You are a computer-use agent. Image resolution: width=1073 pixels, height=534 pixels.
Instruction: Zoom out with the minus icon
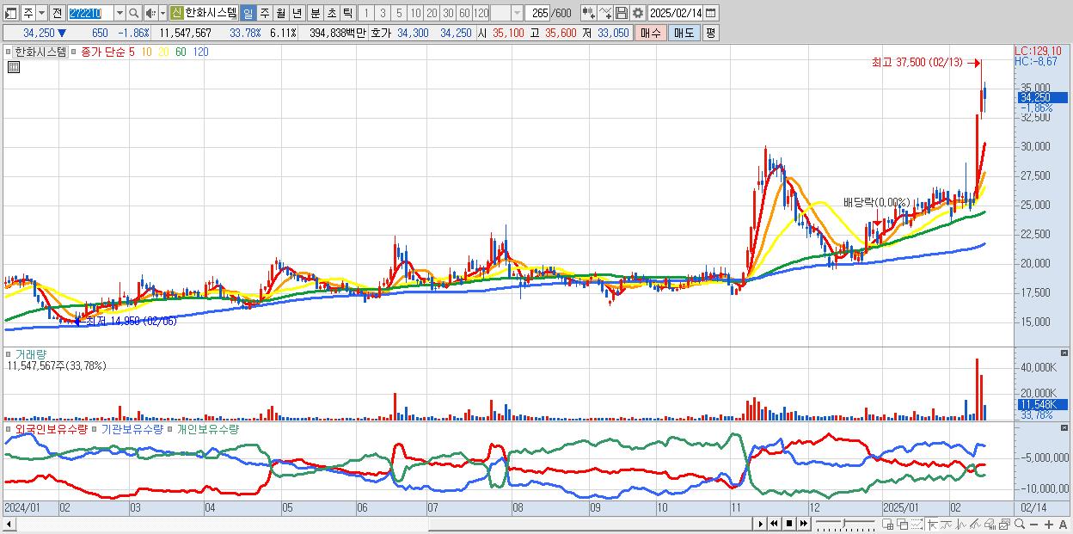coord(1034,525)
